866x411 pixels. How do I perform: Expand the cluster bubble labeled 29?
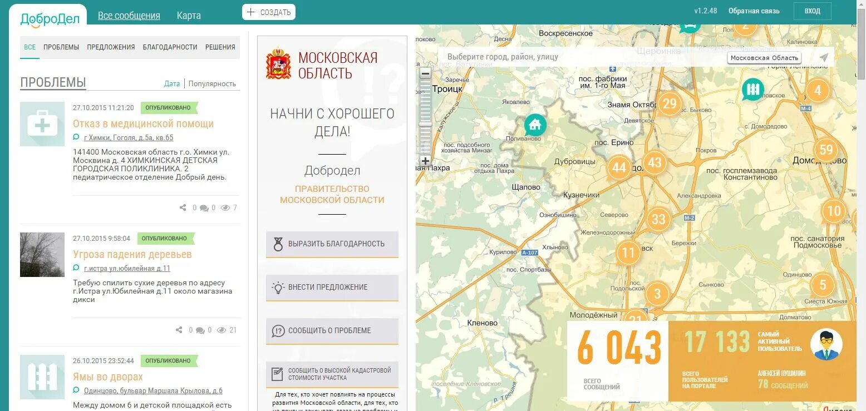pos(669,103)
